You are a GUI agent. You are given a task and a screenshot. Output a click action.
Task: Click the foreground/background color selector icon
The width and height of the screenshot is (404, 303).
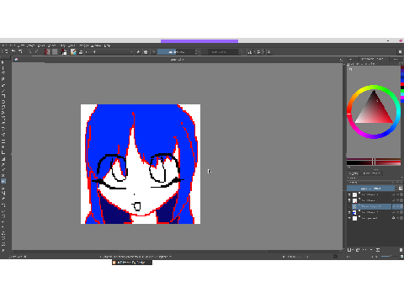point(64,52)
